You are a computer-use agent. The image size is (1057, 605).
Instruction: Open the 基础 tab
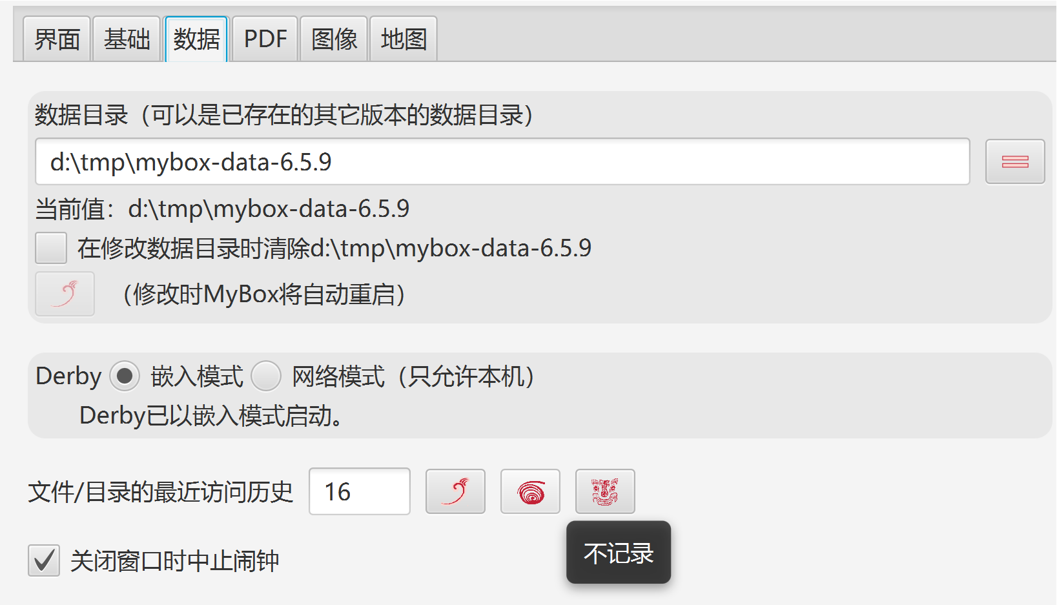(127, 39)
